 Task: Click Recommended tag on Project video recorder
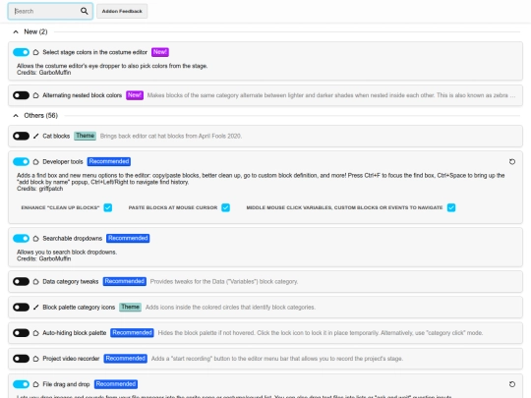click(125, 359)
